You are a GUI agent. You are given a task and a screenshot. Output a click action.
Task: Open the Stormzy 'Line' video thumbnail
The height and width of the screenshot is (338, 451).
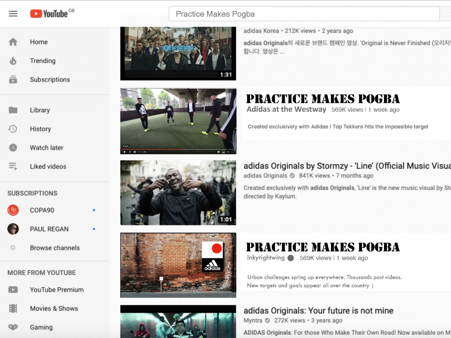pos(178,193)
